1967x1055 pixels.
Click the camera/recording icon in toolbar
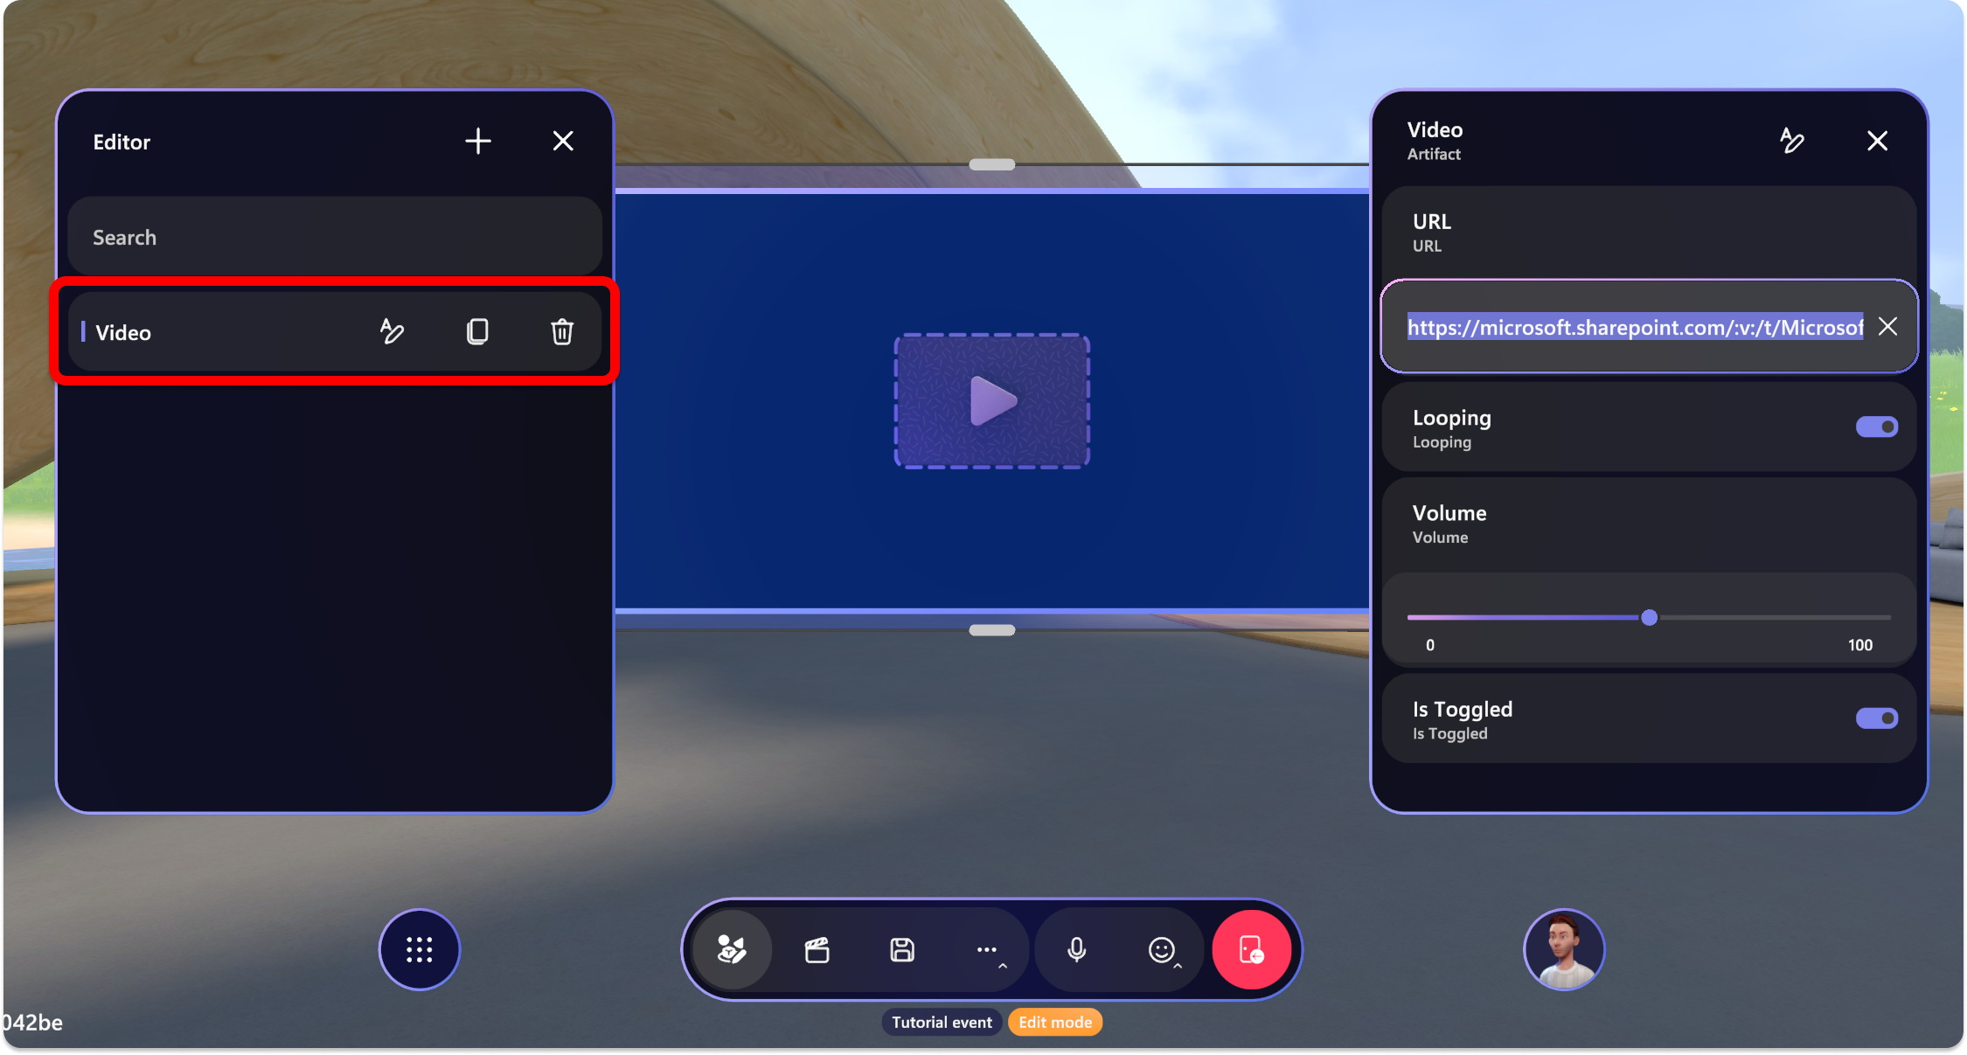(x=822, y=948)
